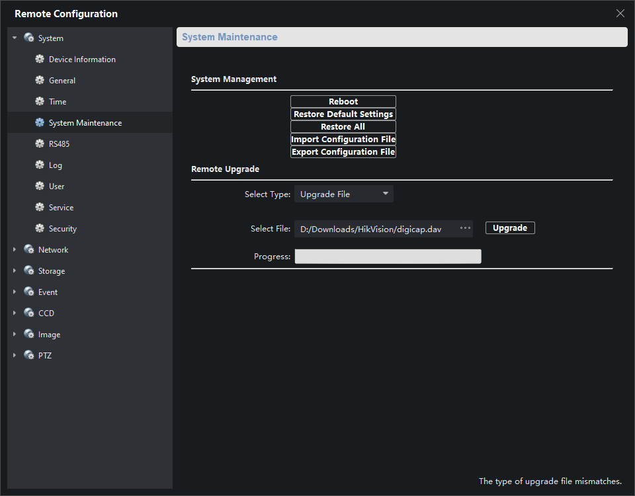The height and width of the screenshot is (496, 635).
Task: Collapse the System tree node
Action: point(15,38)
